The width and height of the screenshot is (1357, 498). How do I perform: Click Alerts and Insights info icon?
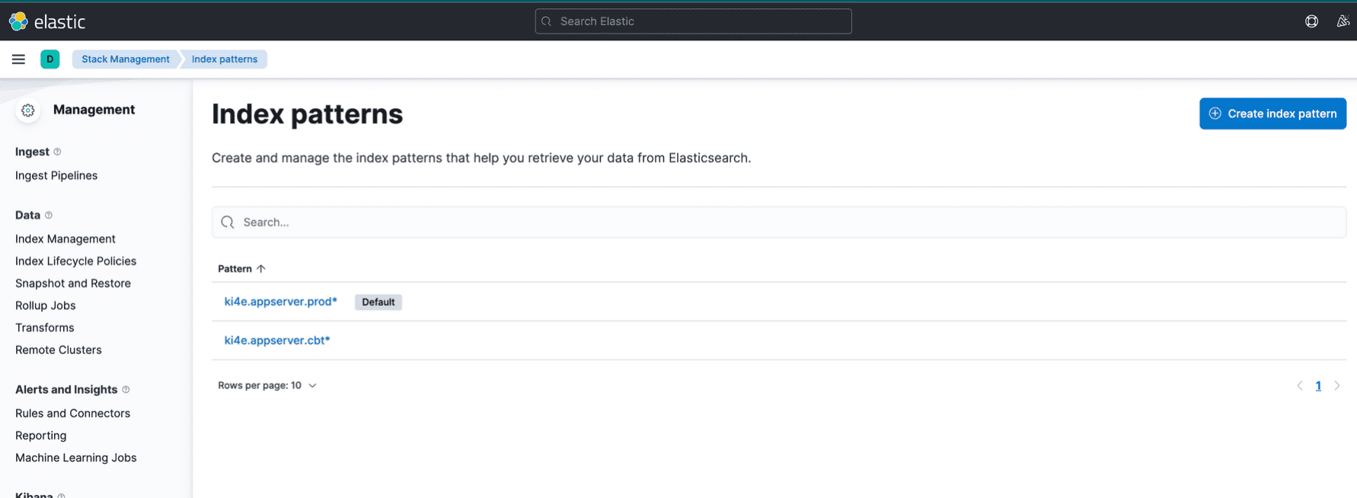click(126, 390)
